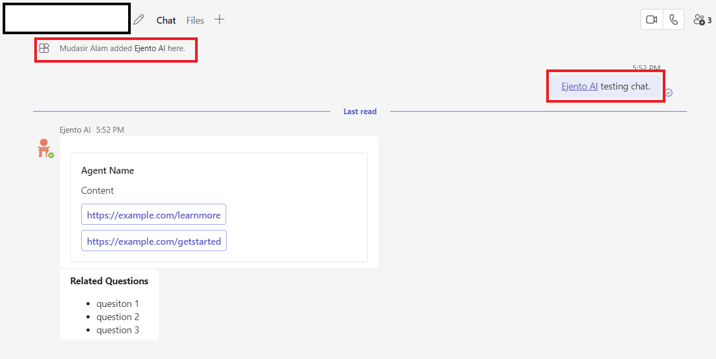The image size is (716, 359).
Task: Start a video call
Action: (652, 19)
